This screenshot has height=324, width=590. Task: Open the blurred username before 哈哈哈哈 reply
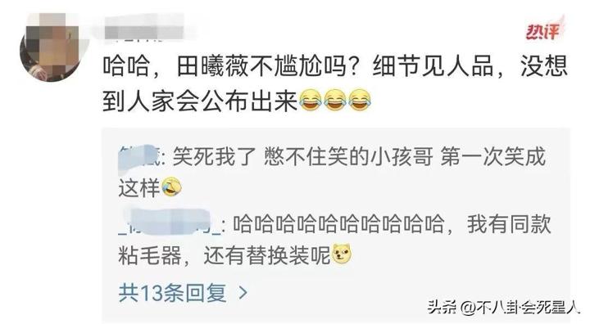[x=171, y=224]
